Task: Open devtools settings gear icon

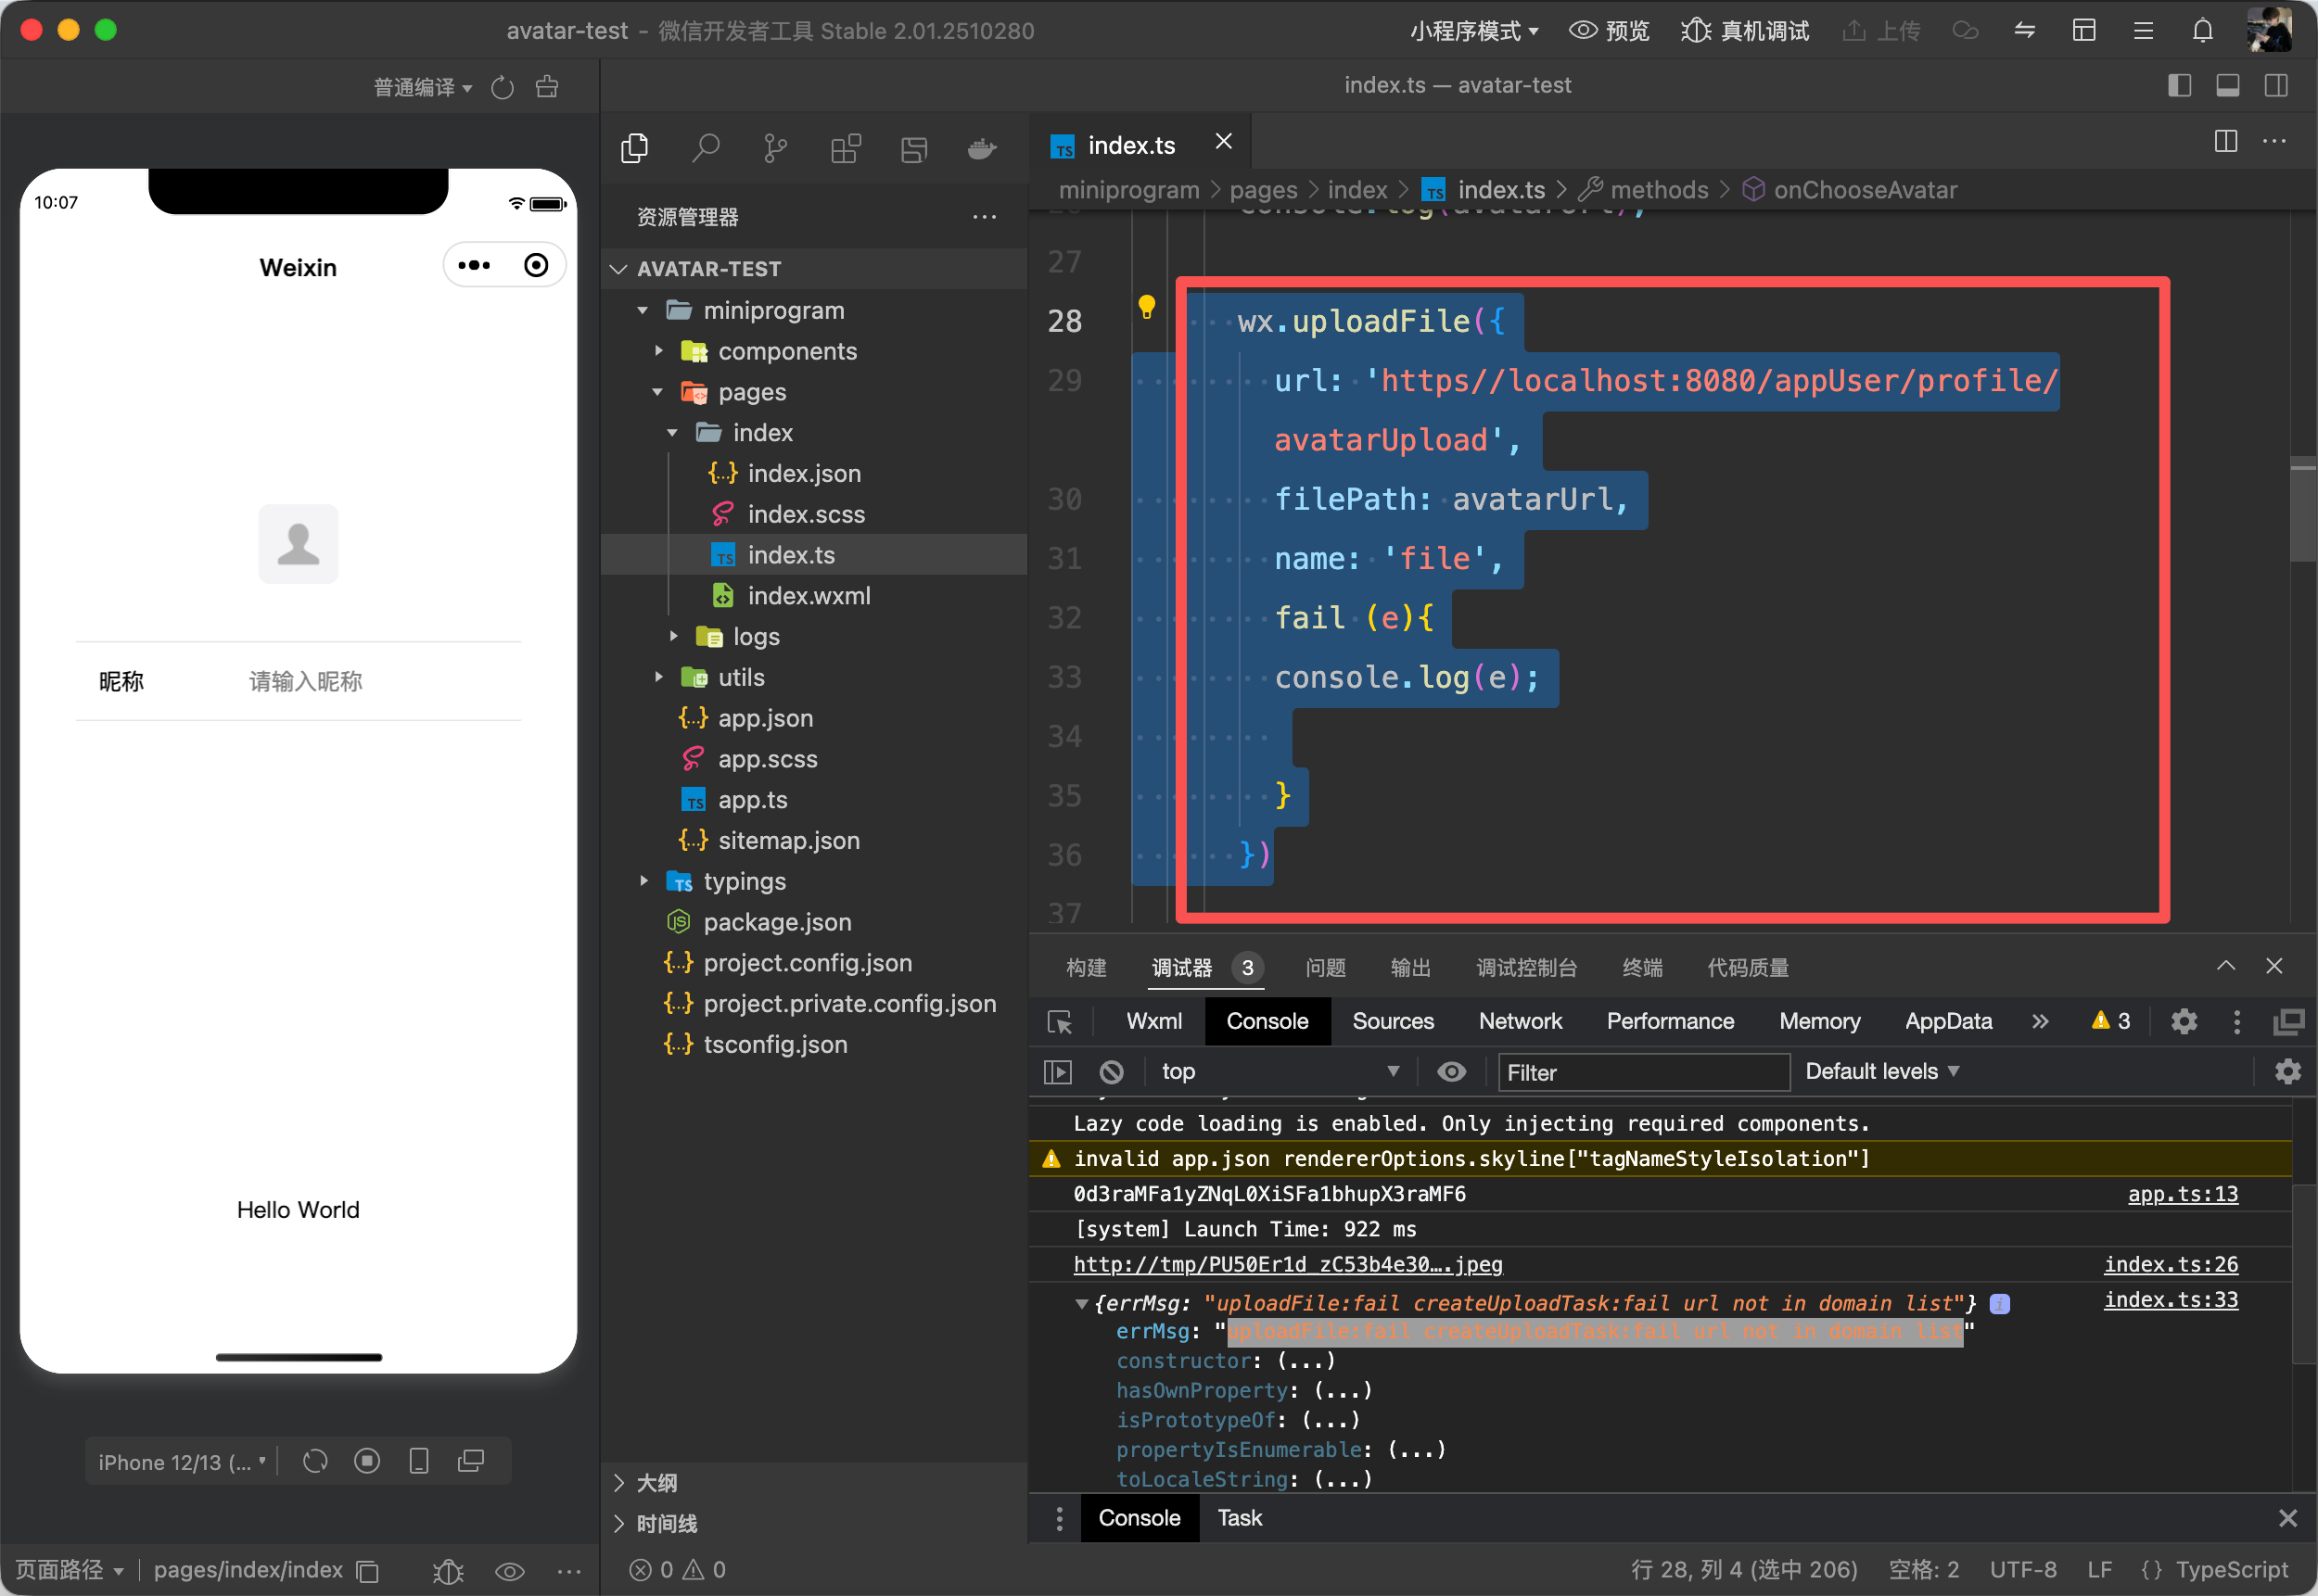Action: coord(2183,1022)
